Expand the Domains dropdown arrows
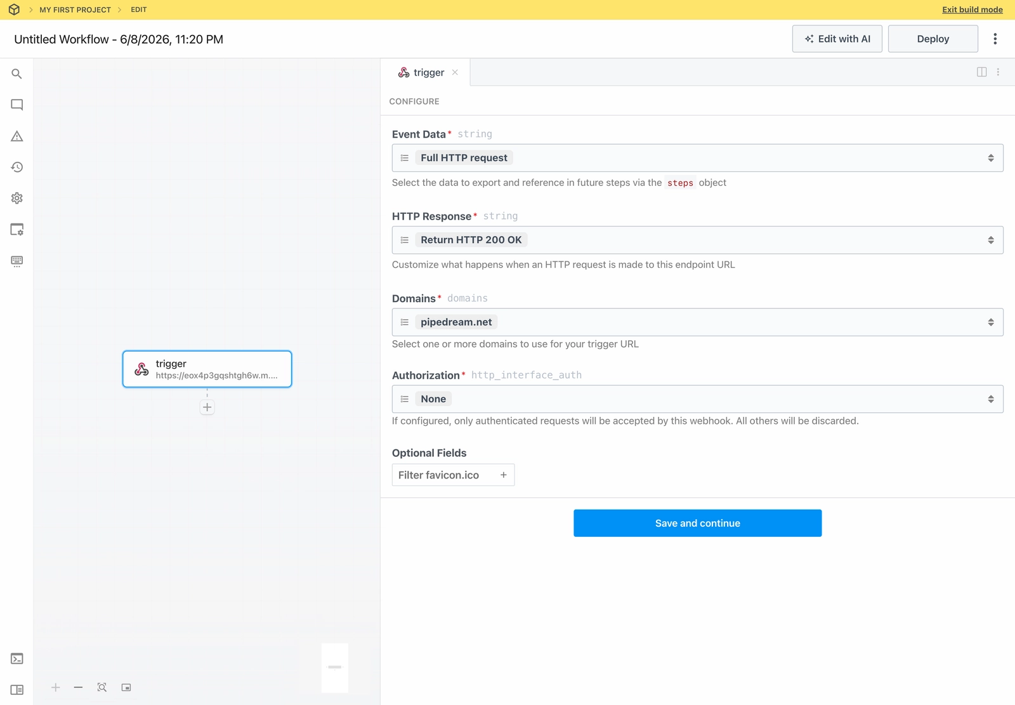This screenshot has width=1015, height=705. coord(991,322)
